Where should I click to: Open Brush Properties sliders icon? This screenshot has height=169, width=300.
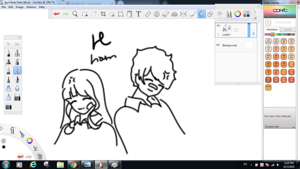[8, 44]
